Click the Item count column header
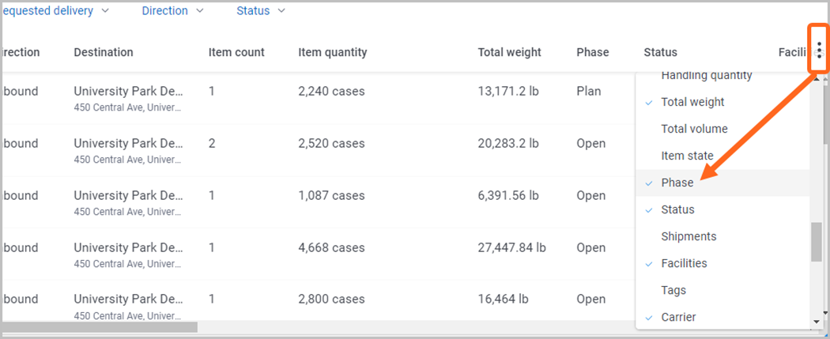This screenshot has height=339, width=830. pyautogui.click(x=236, y=52)
